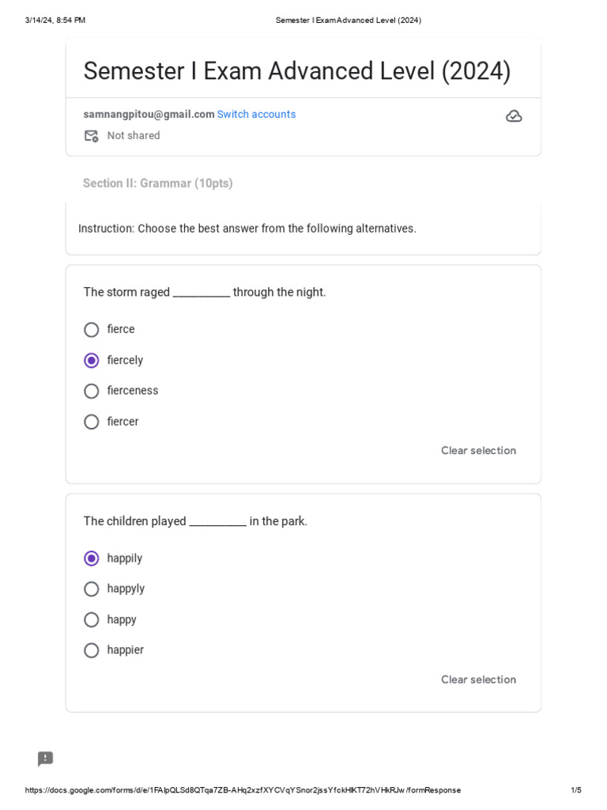Select the "fierce" radio option
The image size is (607, 810).
point(92,330)
